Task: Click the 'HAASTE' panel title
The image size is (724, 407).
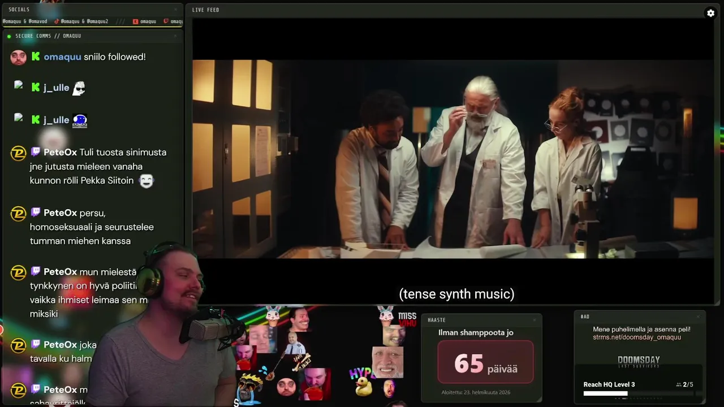Action: tap(437, 320)
